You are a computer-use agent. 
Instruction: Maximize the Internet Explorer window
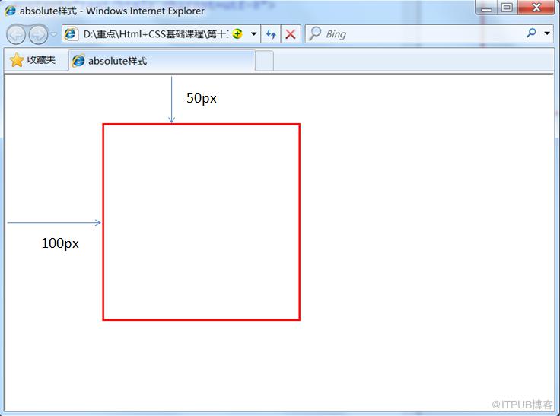click(507, 8)
